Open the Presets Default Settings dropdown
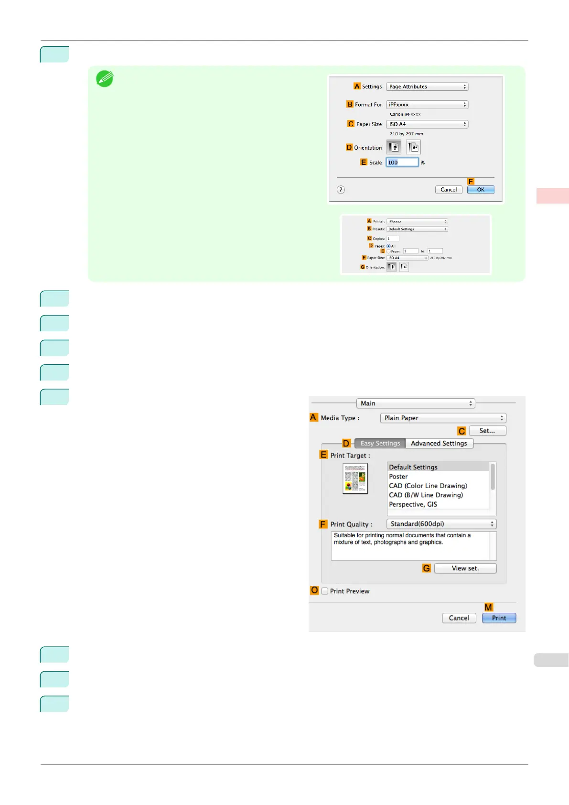The image size is (569, 805). click(417, 229)
